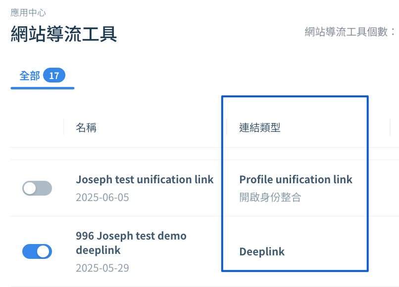The height and width of the screenshot is (287, 399).
Task: Click the 17 count badge
Action: coord(54,76)
